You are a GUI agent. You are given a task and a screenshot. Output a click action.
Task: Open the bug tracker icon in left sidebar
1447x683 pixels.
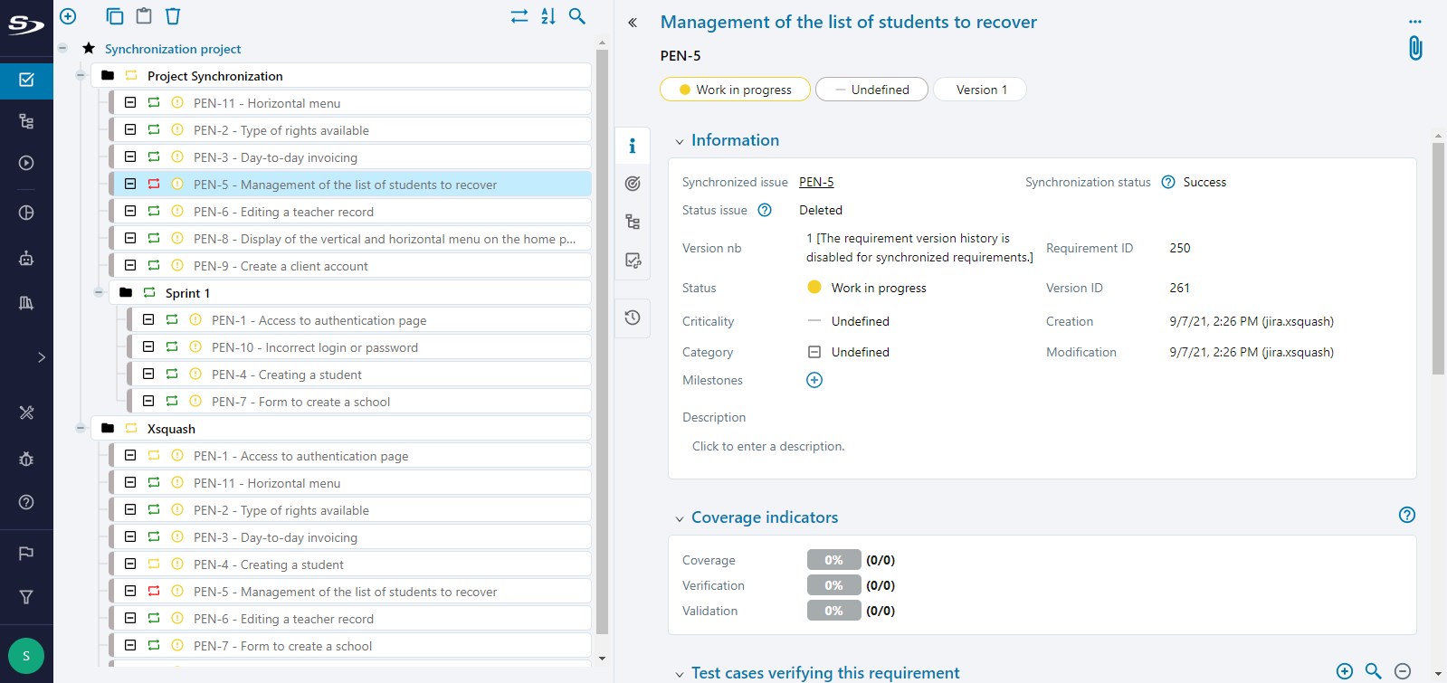coord(26,459)
